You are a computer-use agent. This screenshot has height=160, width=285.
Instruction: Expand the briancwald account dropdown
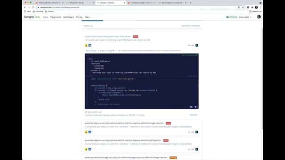245,17
